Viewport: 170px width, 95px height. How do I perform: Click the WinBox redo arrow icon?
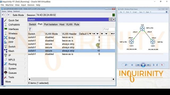[8, 15]
